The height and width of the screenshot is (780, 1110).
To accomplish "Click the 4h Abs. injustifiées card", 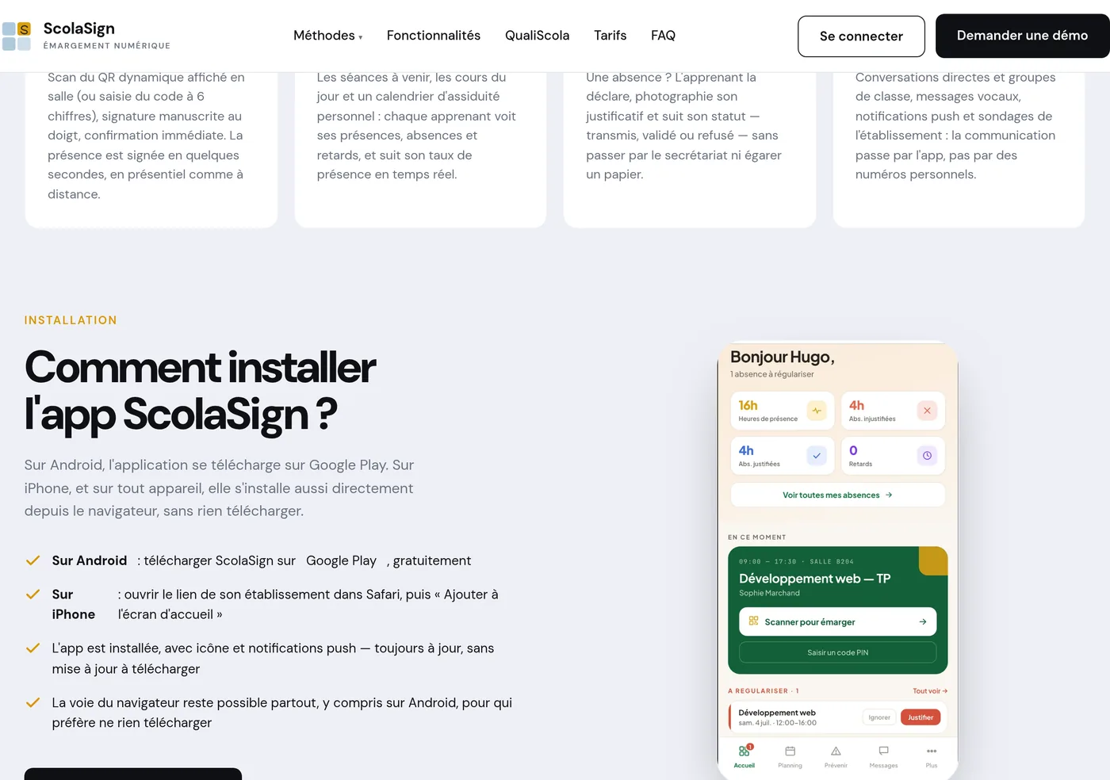I will click(x=893, y=411).
